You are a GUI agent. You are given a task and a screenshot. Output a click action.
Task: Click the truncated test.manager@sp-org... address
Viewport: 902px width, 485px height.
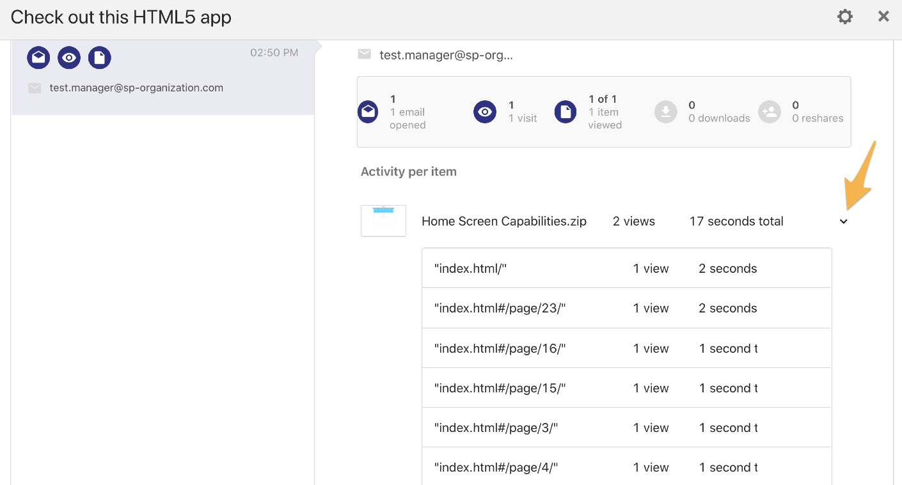[x=447, y=55]
